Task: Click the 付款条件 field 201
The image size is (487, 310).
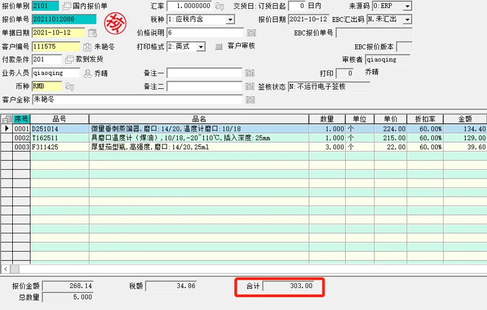Action: click(47, 59)
